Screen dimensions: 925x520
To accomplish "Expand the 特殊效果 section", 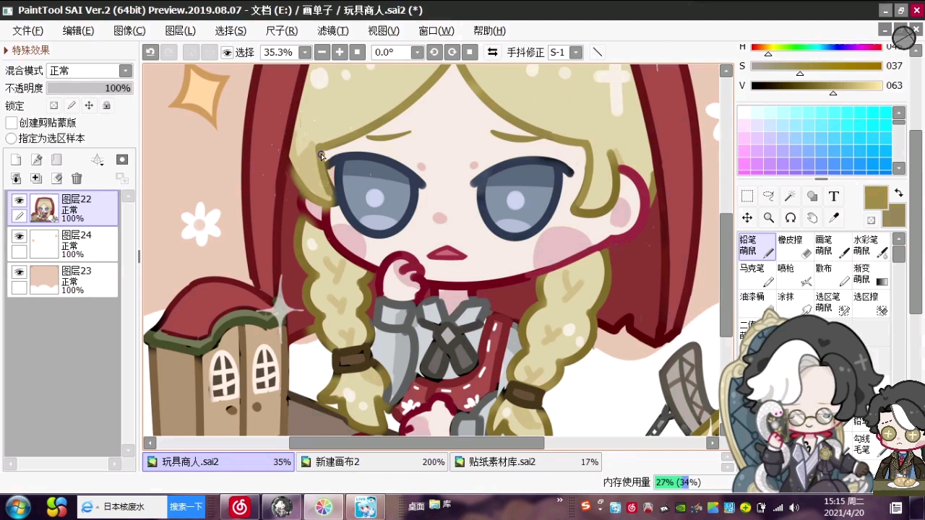I will click(27, 50).
